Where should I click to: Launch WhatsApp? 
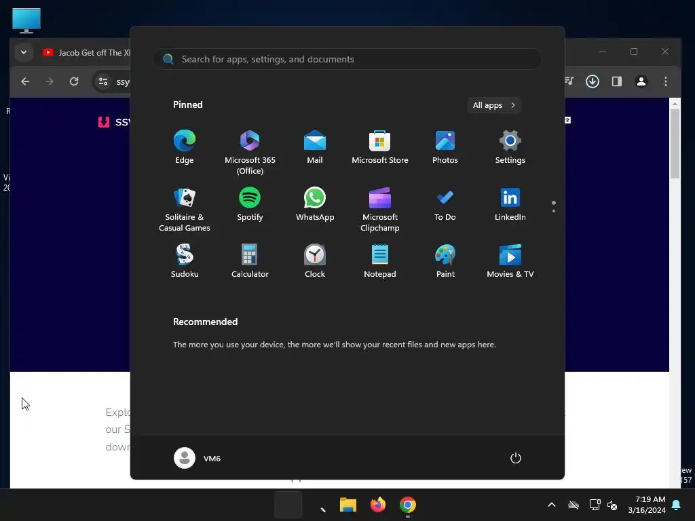pos(315,205)
